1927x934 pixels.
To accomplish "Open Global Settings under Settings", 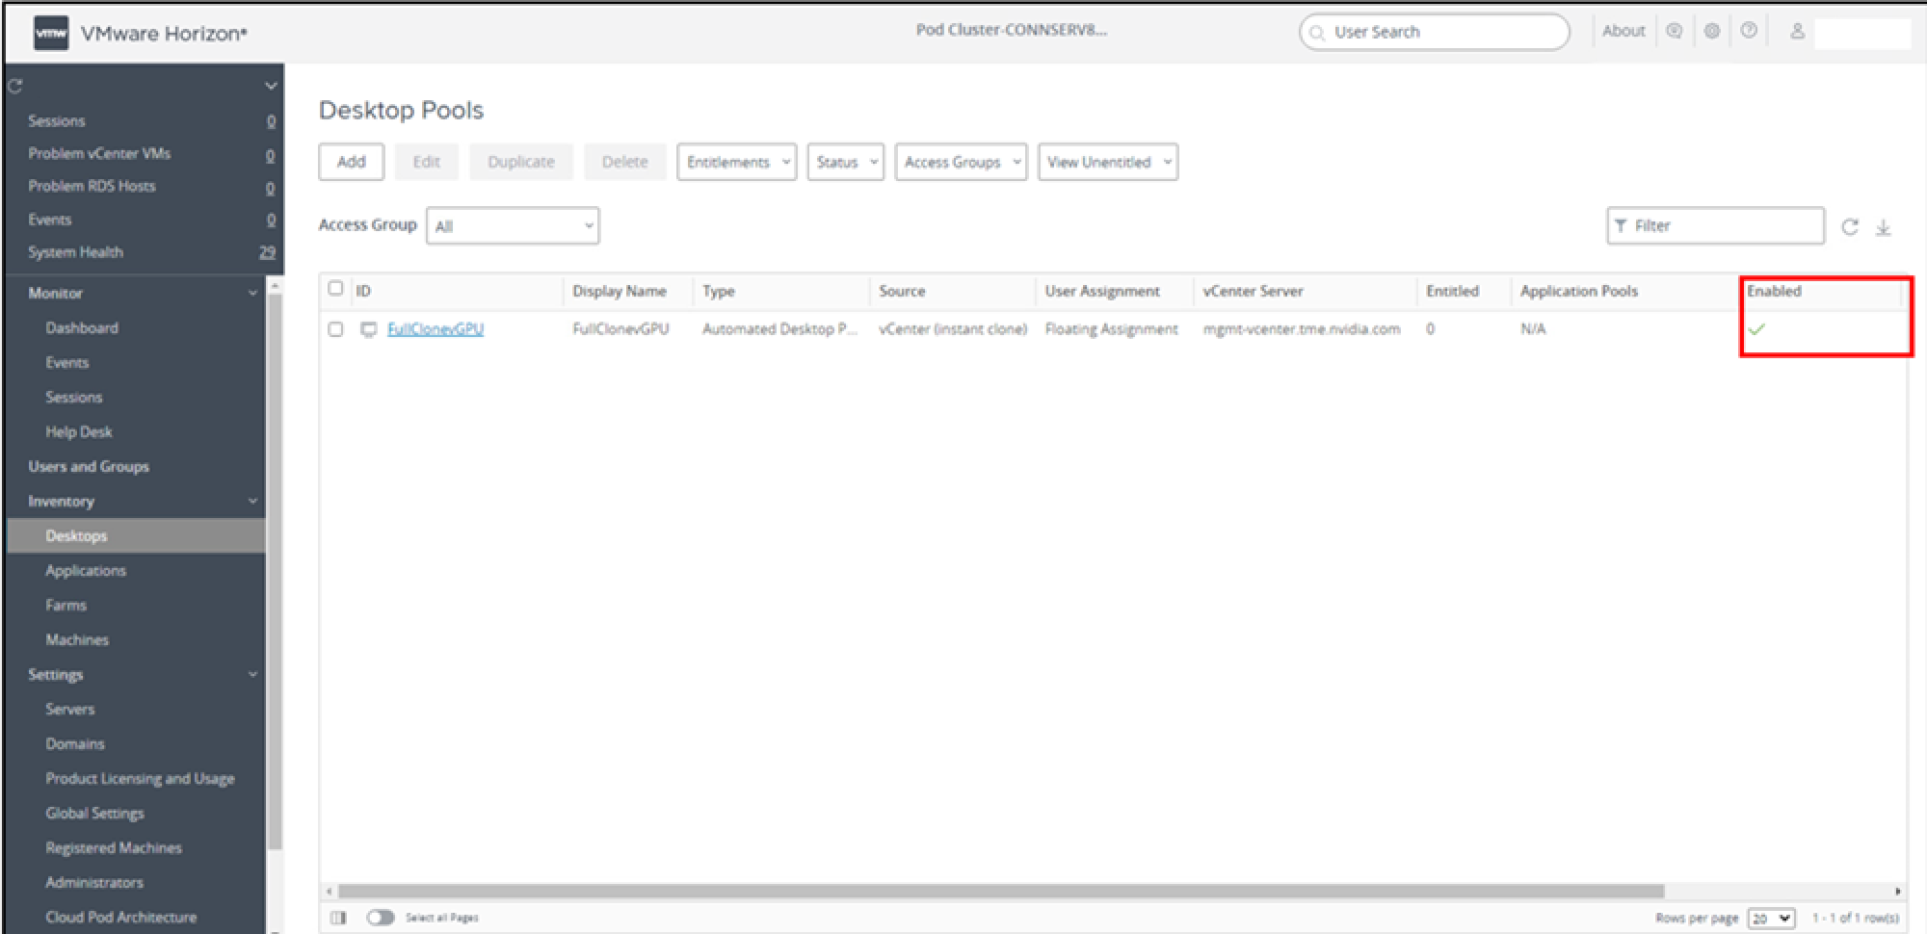I will pyautogui.click(x=94, y=813).
